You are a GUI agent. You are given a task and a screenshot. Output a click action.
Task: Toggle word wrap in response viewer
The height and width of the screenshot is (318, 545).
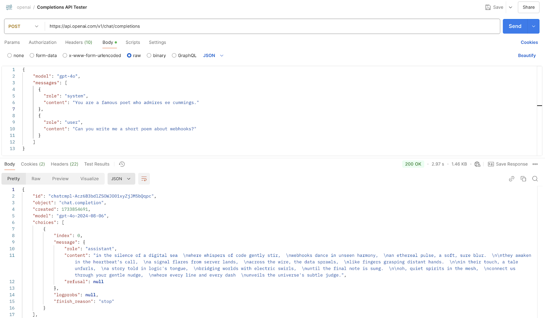pos(144,178)
